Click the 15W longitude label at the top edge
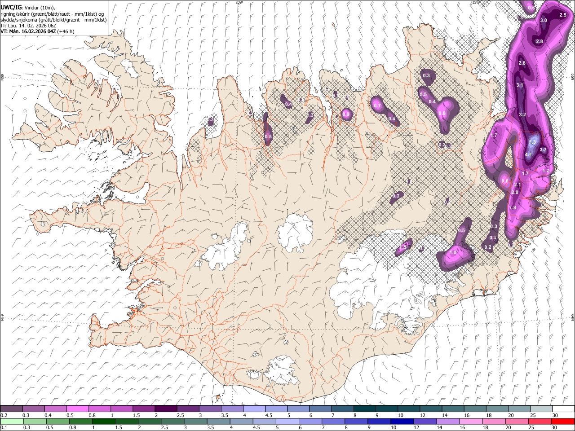 tap(476, 2)
